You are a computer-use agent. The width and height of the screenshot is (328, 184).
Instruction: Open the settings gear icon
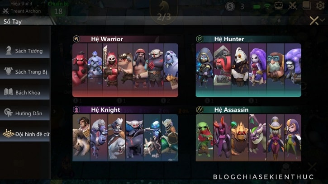coord(320,5)
